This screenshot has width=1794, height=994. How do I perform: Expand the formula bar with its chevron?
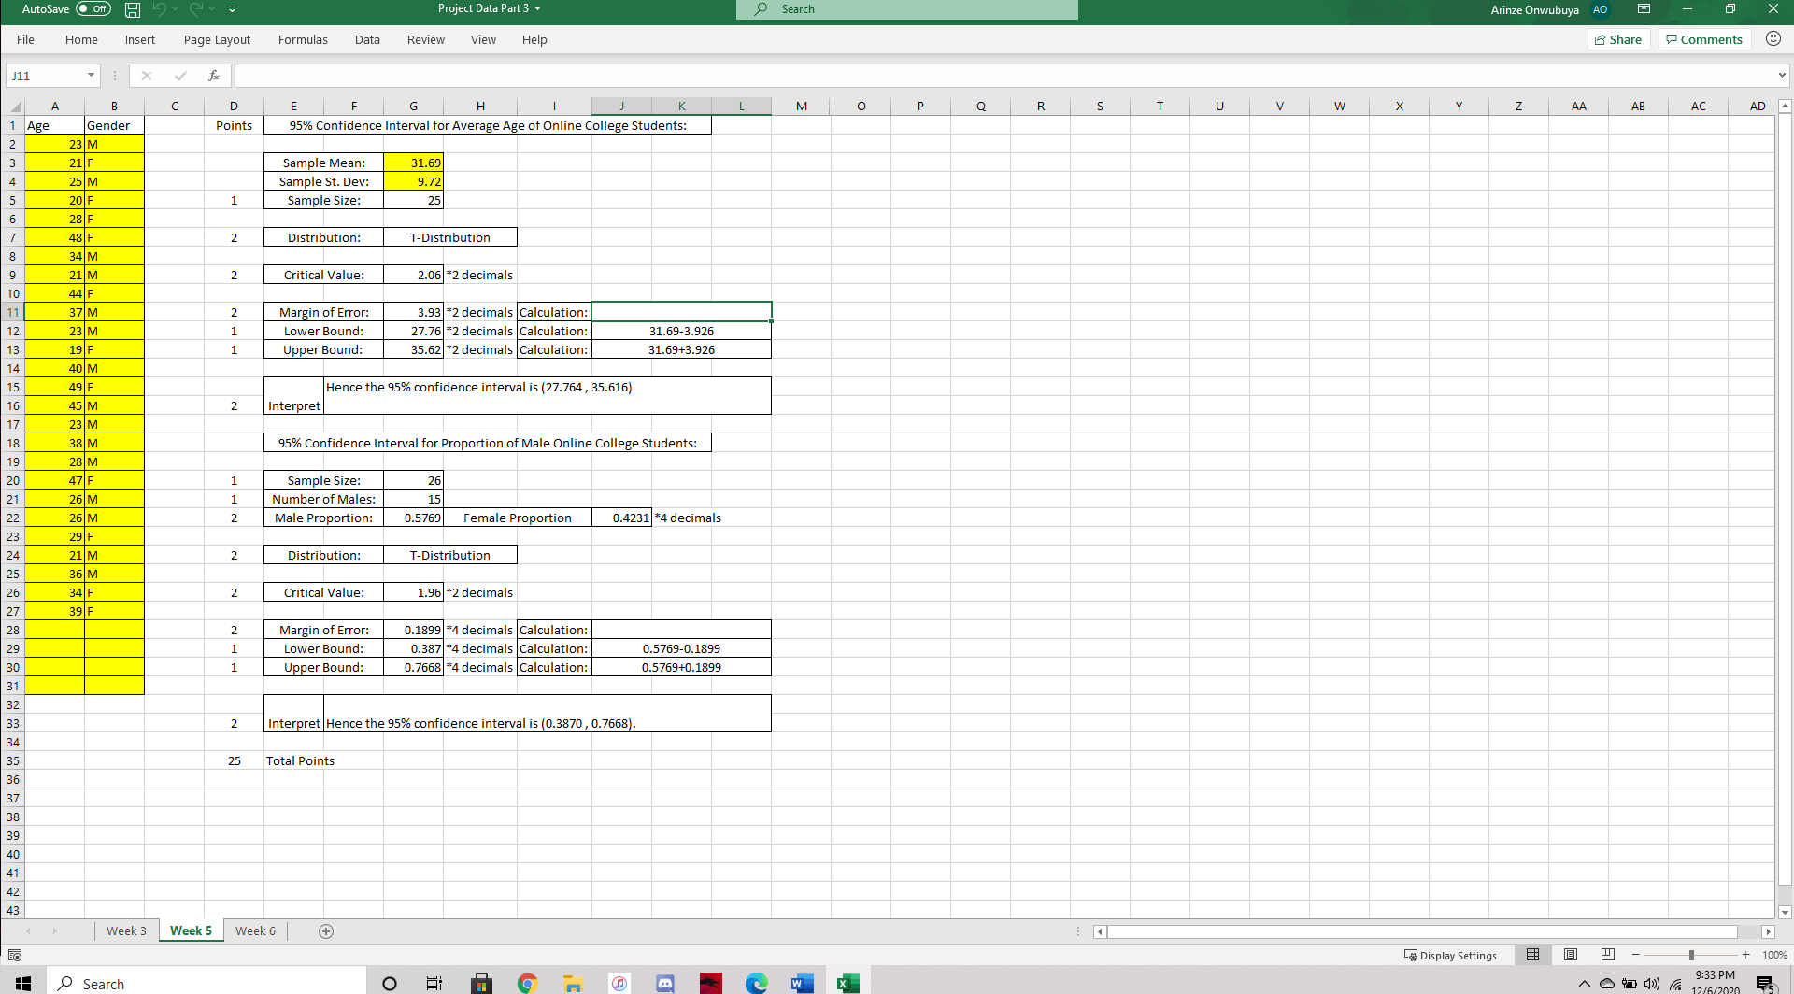[1782, 76]
